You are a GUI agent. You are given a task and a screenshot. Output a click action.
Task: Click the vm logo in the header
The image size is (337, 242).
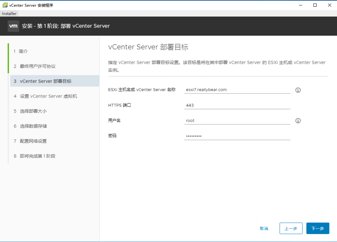13,26
